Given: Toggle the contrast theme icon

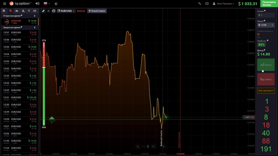Looking at the screenshot, I should pos(56,4).
